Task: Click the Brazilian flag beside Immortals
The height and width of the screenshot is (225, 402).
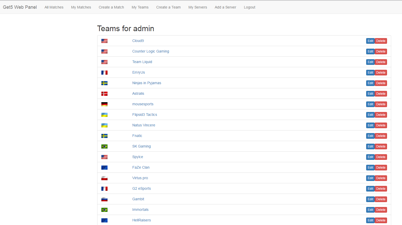Action: pos(104,210)
